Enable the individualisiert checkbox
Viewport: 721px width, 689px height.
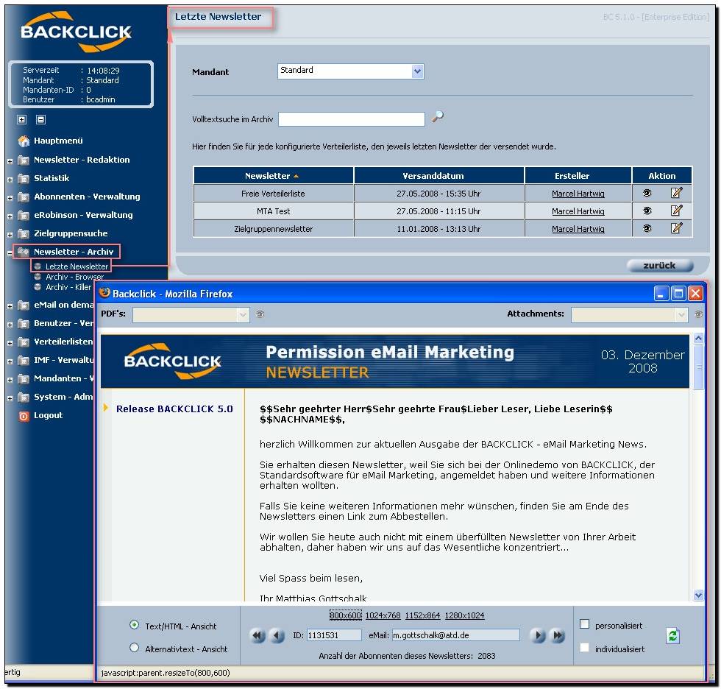point(584,648)
